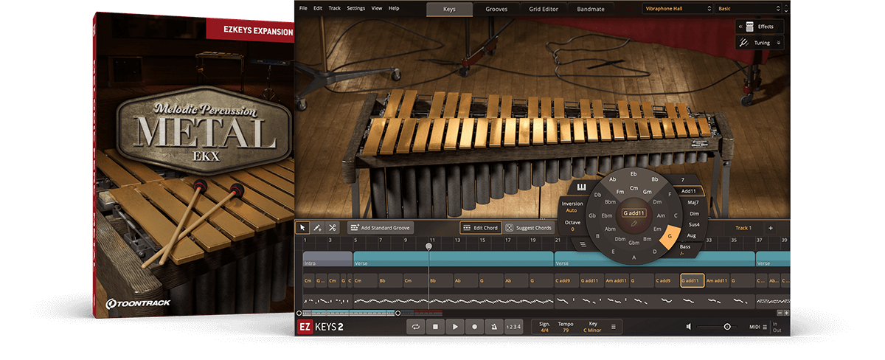Select the Intro song part
Image resolution: width=885 pixels, height=360 pixels.
pyautogui.click(x=327, y=259)
